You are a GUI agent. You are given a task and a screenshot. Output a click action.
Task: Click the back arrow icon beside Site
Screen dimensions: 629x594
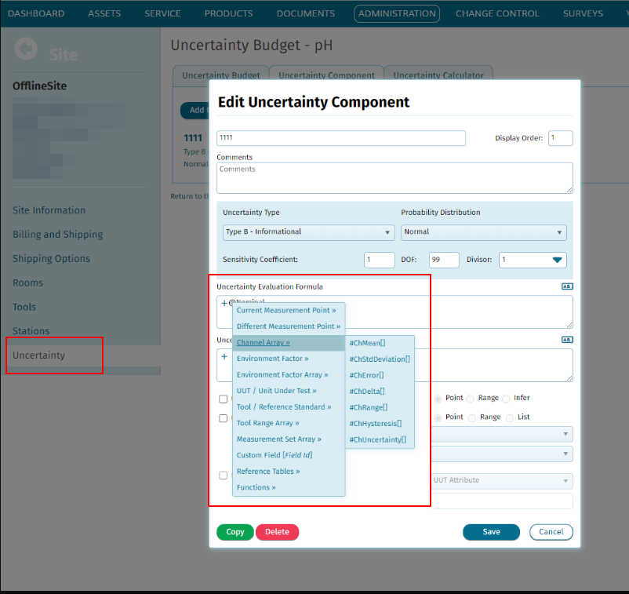click(x=26, y=49)
